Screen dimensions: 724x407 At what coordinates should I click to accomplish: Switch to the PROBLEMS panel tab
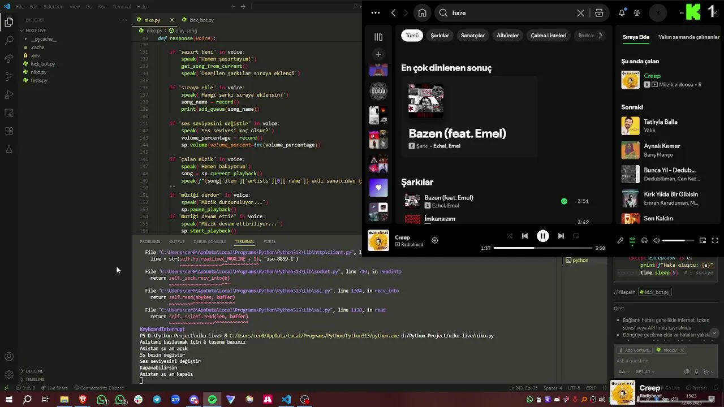coord(150,241)
